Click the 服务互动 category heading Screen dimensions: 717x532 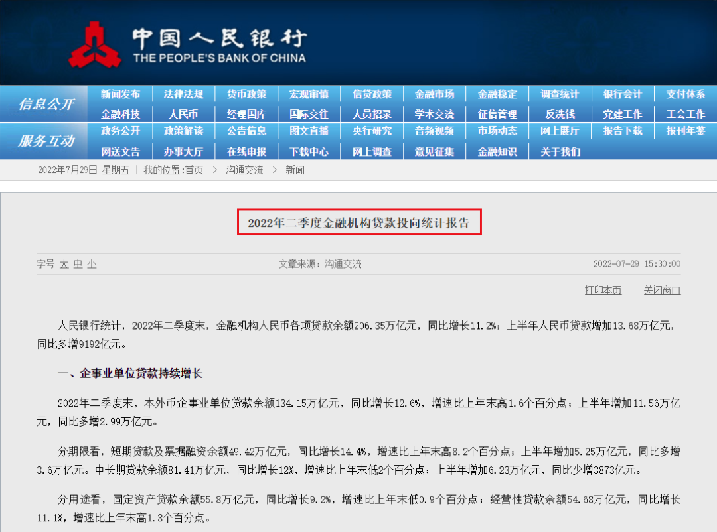click(46, 141)
